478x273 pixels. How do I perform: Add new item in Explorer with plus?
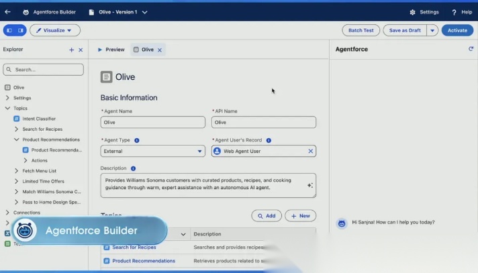[71, 50]
